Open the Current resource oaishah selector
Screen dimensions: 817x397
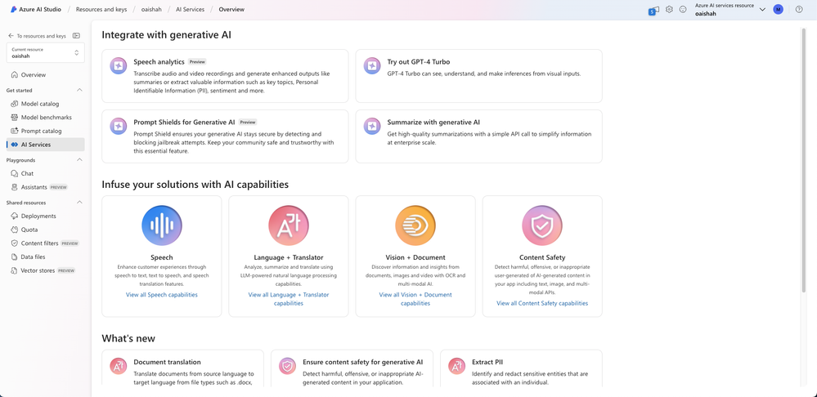point(45,52)
